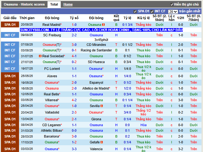Select the Real Betis team name

51,94
